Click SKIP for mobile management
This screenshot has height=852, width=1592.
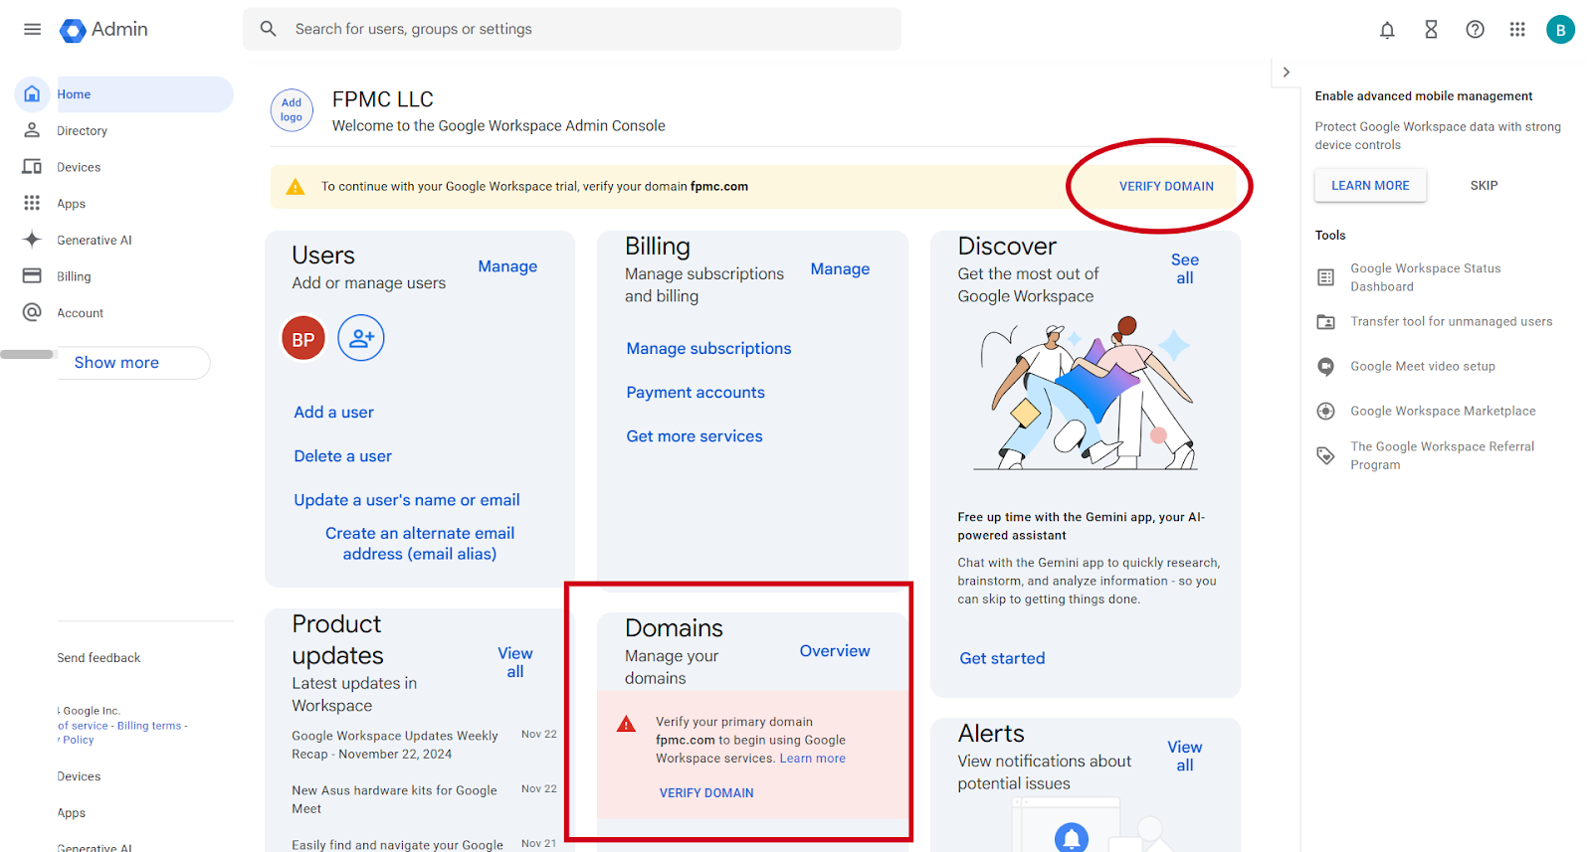point(1484,186)
